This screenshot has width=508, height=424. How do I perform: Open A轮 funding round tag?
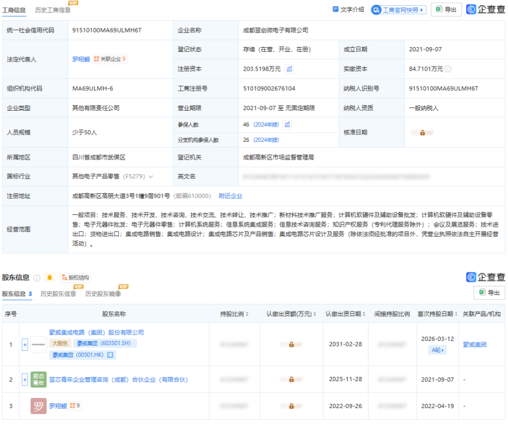(437, 350)
